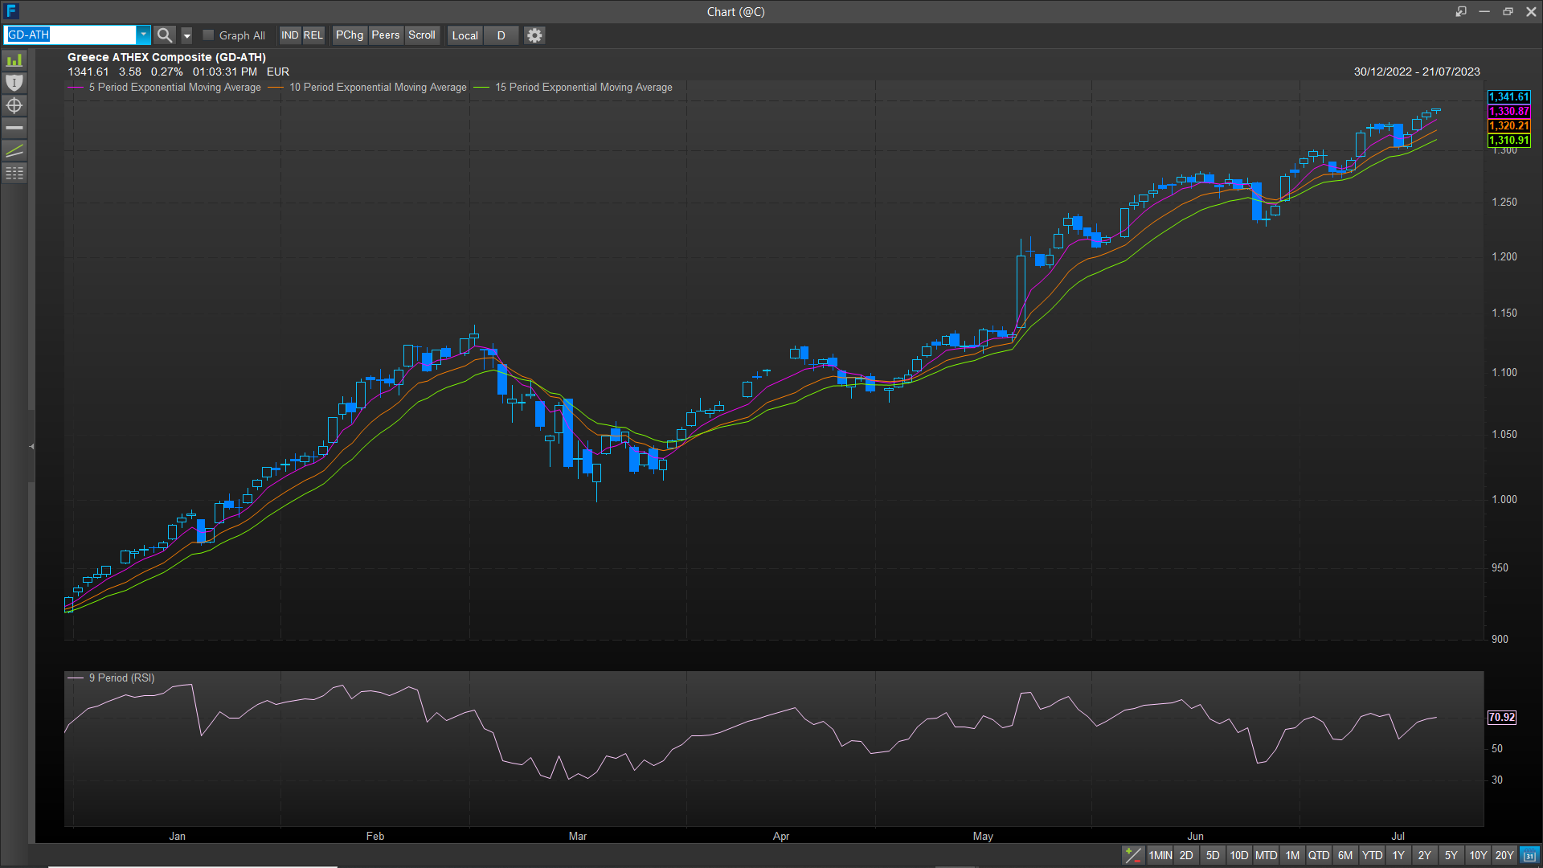Select the horizontal line drawing tool

click(x=14, y=129)
